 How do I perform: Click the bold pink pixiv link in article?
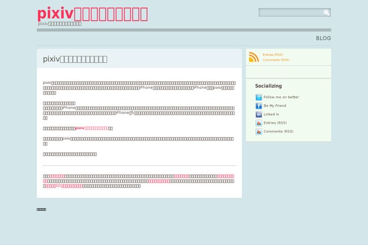click(91, 128)
